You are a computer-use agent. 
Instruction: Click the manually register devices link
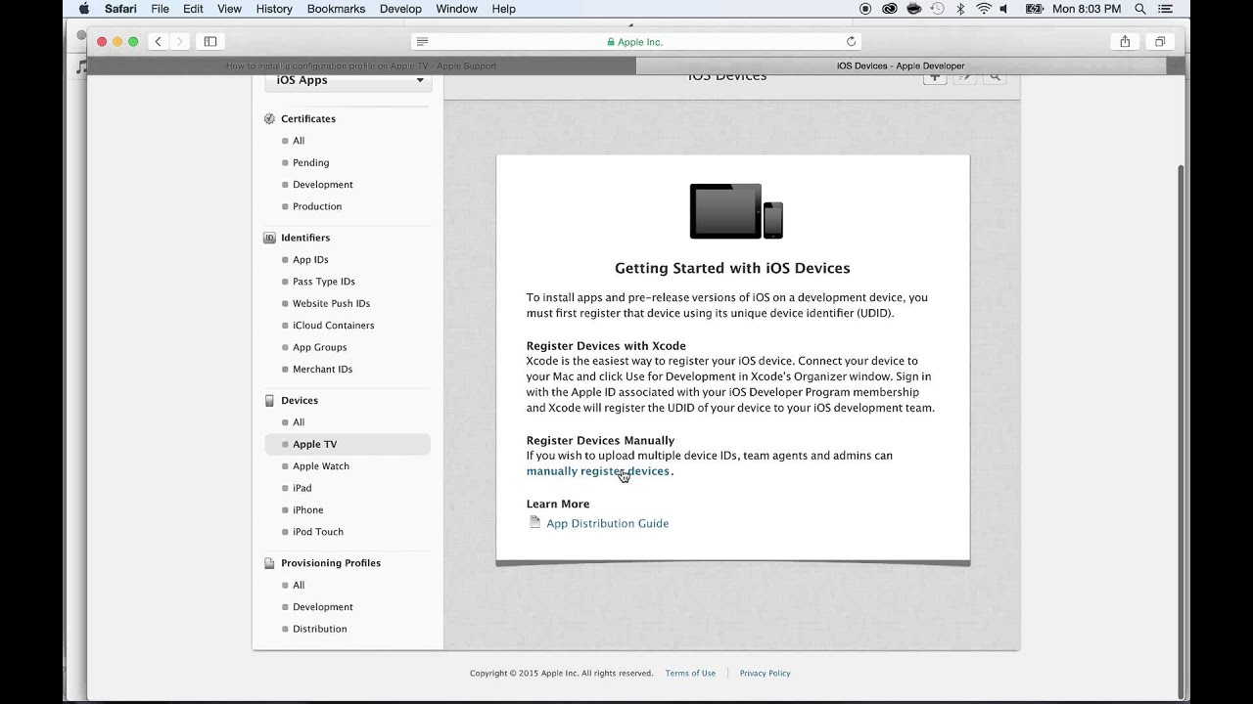click(x=598, y=471)
